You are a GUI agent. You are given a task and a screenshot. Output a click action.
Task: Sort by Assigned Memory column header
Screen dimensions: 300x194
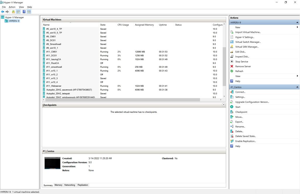(x=146, y=25)
